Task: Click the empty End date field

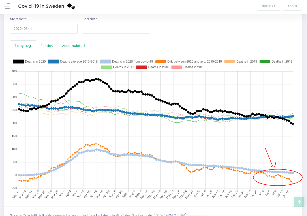Action: pos(116,29)
